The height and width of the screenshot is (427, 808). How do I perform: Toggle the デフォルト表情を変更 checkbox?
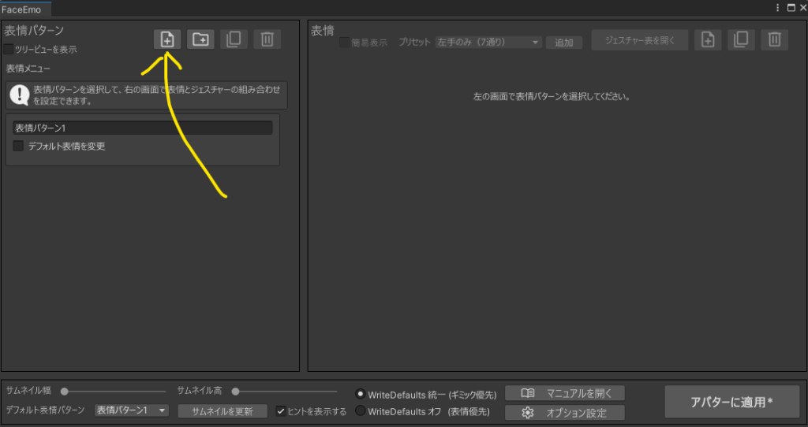(x=19, y=146)
